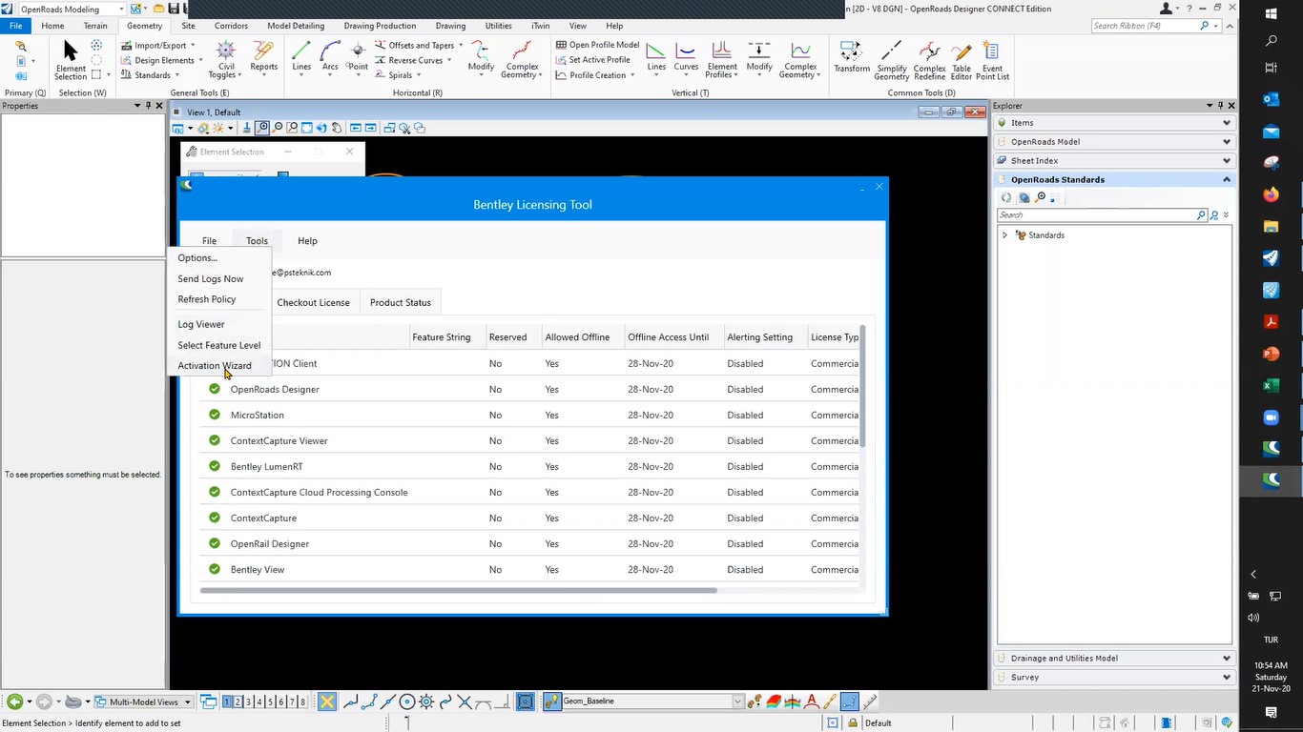Click the Set Active Profile tool
Image resolution: width=1303 pixels, height=732 pixels.
point(593,60)
